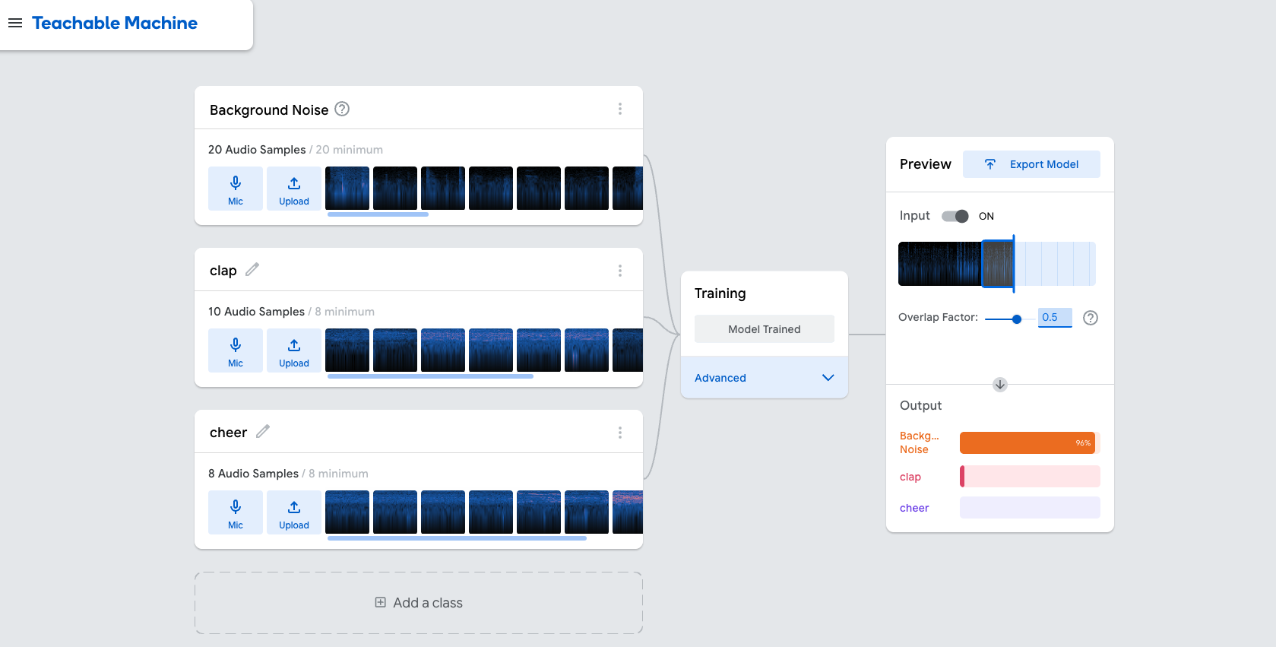
Task: Add a class to the project
Action: (419, 603)
